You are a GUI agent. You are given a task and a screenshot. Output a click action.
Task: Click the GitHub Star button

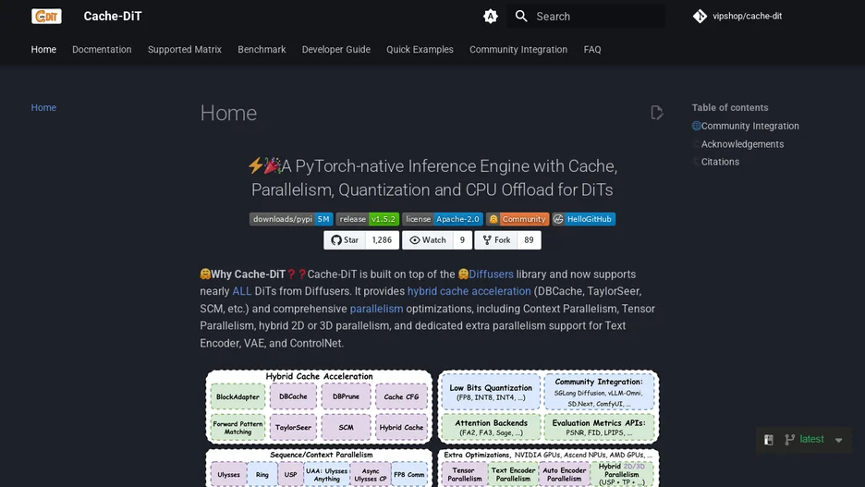click(345, 240)
